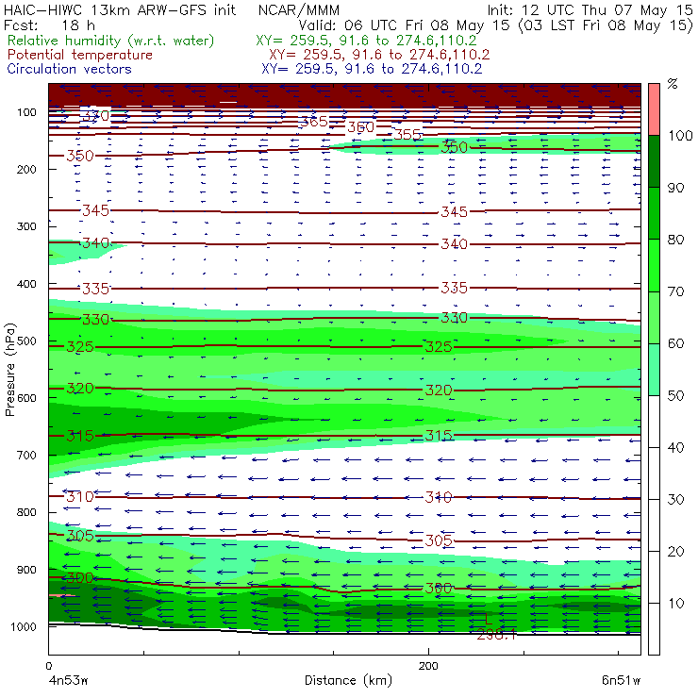698x698 pixels.
Task: Click the '%' unit label above color bar
Action: tap(673, 84)
